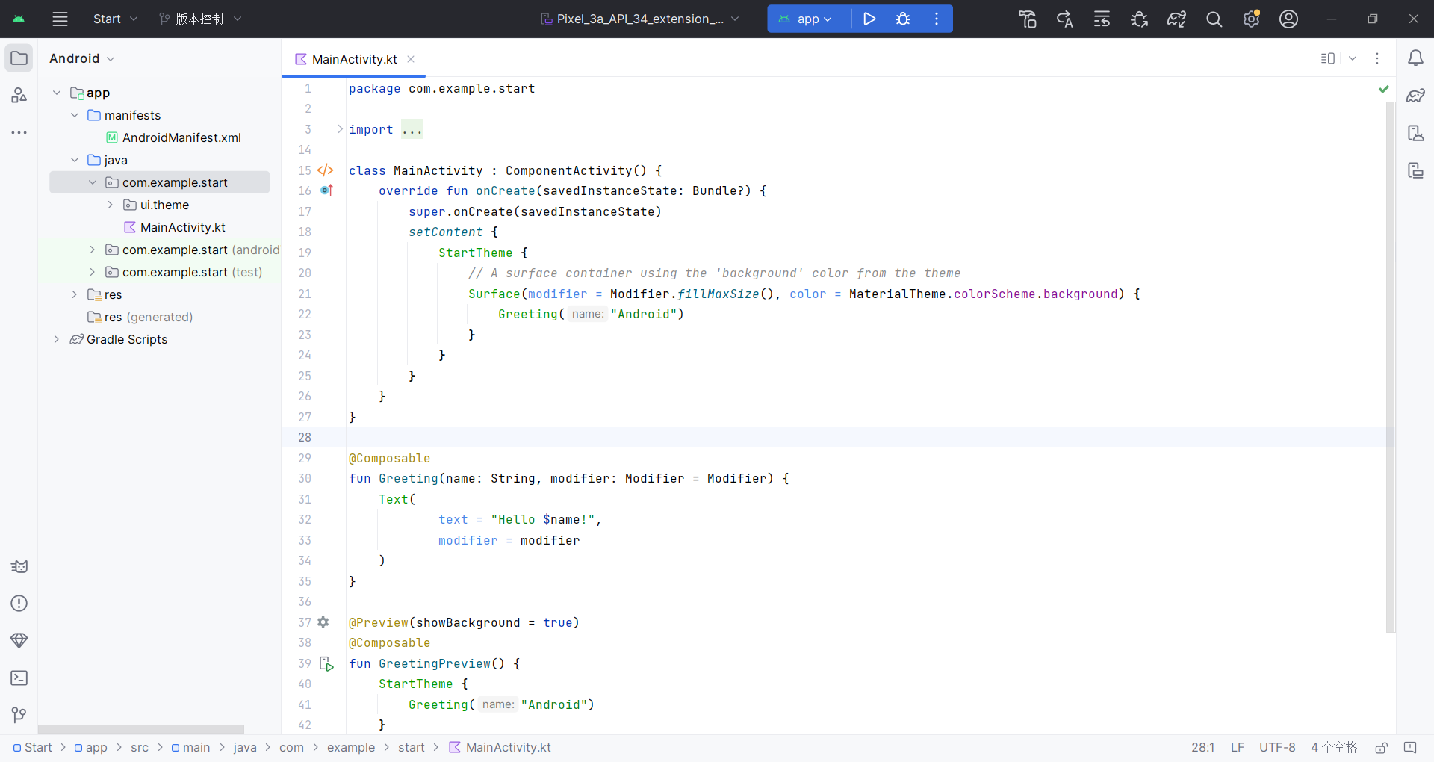The width and height of the screenshot is (1434, 762).
Task: Open the Start project dropdown
Action: [115, 19]
